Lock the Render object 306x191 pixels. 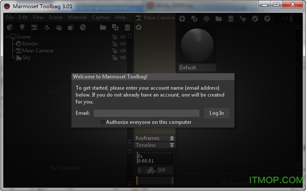(115, 44)
